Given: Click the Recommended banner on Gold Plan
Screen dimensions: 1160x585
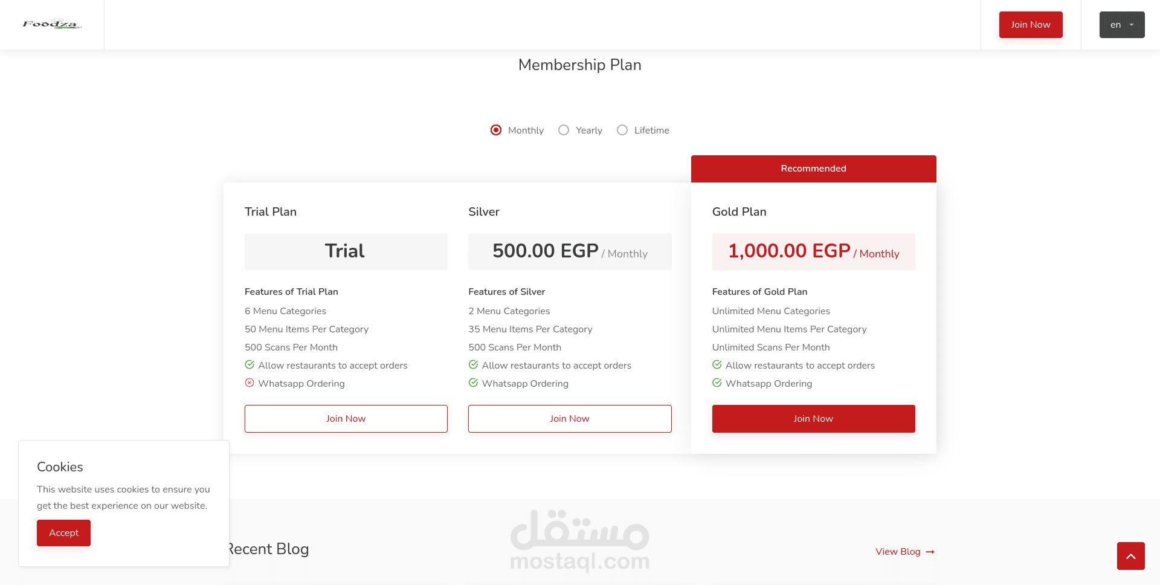Looking at the screenshot, I should click(x=813, y=169).
